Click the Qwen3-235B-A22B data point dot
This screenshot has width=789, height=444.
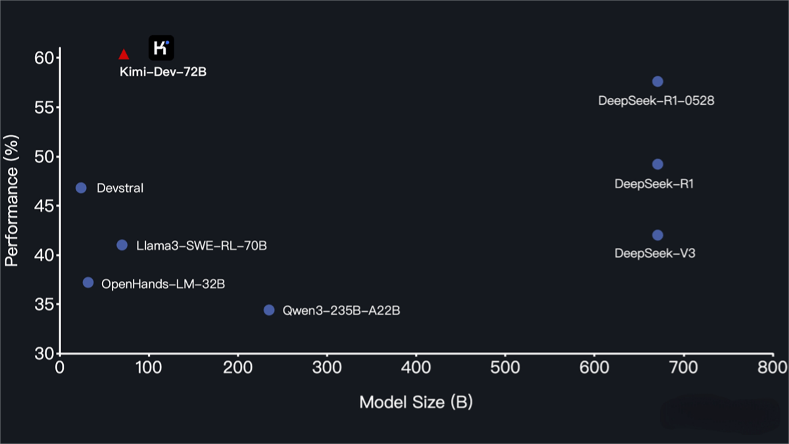click(269, 310)
